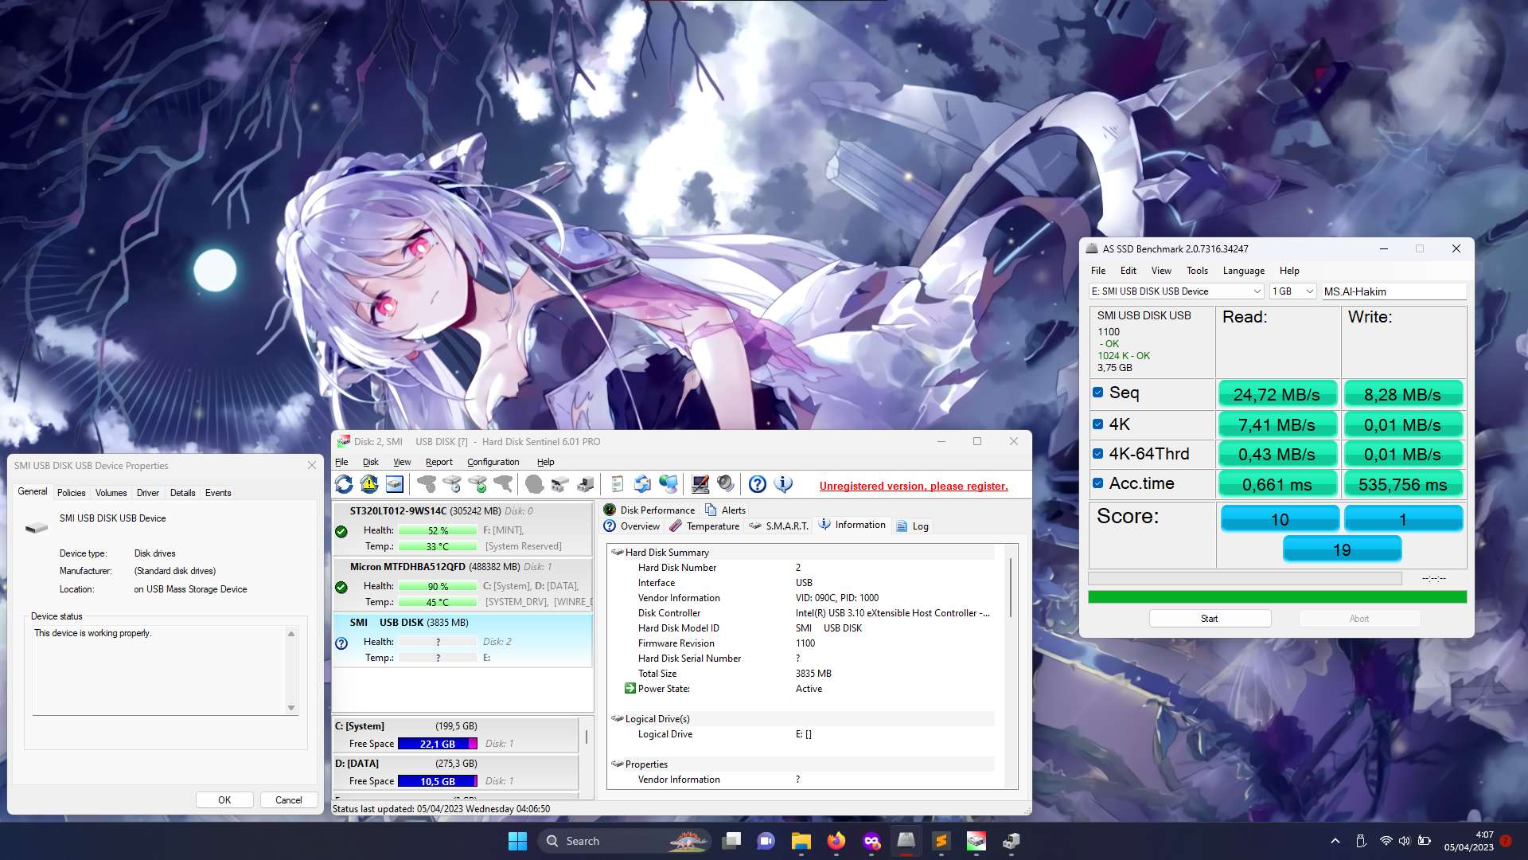The width and height of the screenshot is (1528, 860).
Task: Click the disk-with-boxes icon in Hard Disk Sentinel toolbar
Action: pyautogui.click(x=560, y=484)
